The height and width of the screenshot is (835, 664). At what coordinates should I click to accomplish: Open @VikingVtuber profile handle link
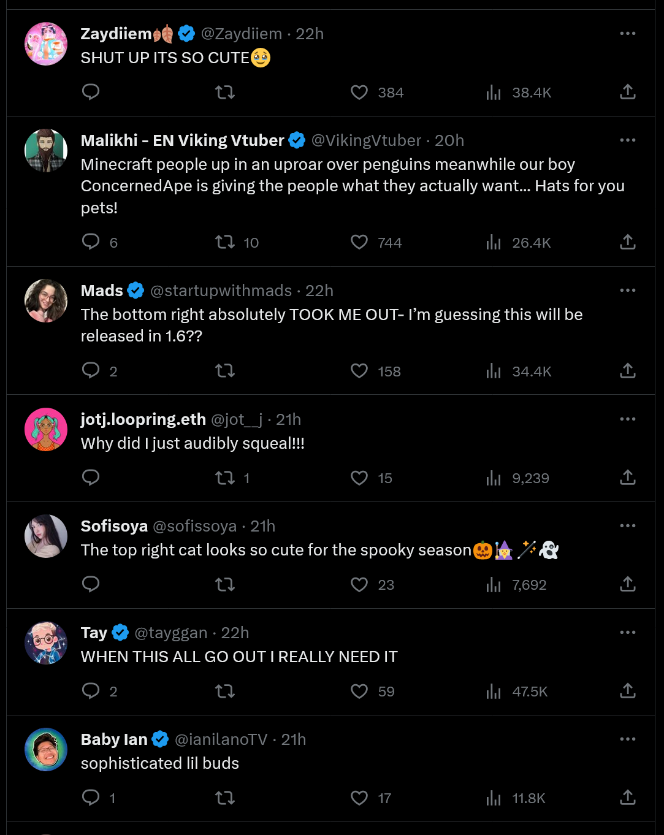pyautogui.click(x=366, y=140)
